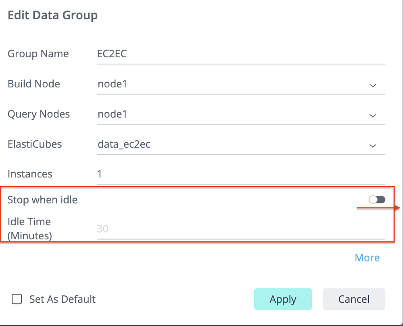The image size is (403, 326).
Task: Click into the Instances input field
Action: coord(240,174)
